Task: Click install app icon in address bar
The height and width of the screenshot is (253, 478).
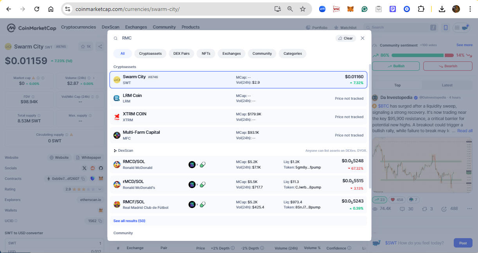Action: [278, 9]
